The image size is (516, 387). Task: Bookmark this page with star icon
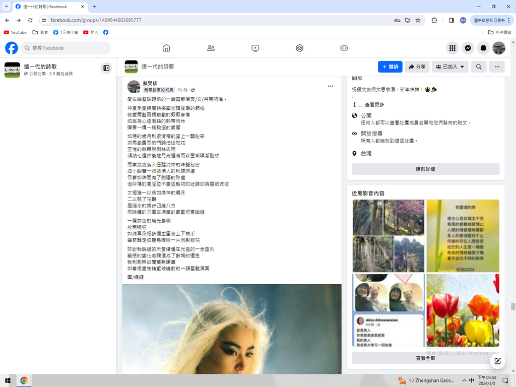(x=418, y=20)
